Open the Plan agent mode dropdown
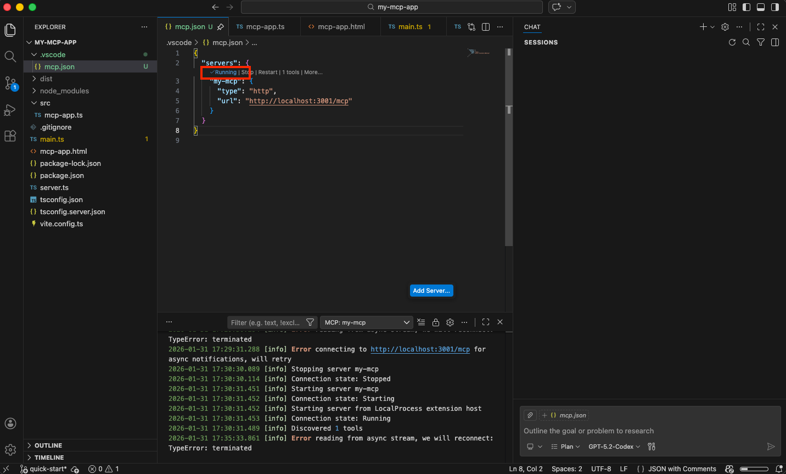The image size is (786, 474). coord(565,447)
